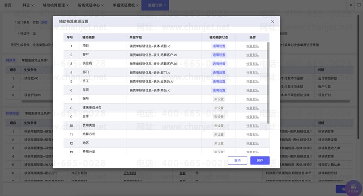Close the 智能凭证中心 tab
Image resolution: width=363 pixels, height=196 pixels.
click(x=103, y=5)
